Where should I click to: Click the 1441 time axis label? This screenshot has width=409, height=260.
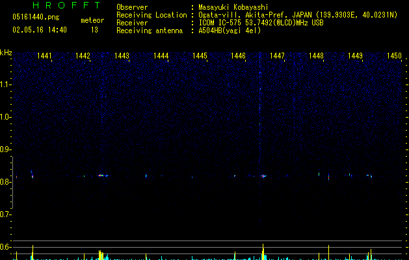click(44, 56)
